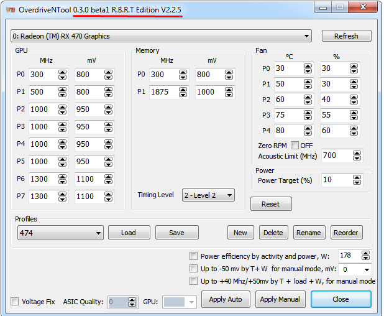Click the GPU P5 MHz spinner arrows

coord(63,162)
